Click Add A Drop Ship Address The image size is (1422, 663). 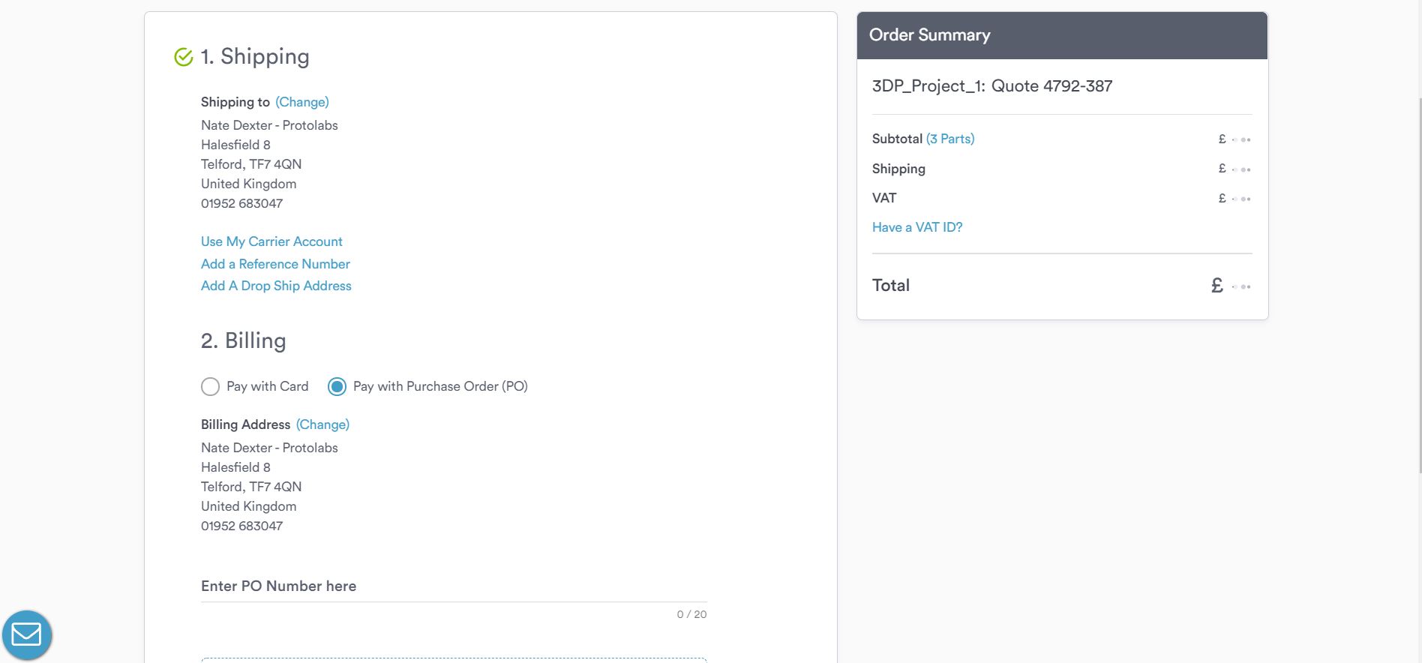click(276, 286)
